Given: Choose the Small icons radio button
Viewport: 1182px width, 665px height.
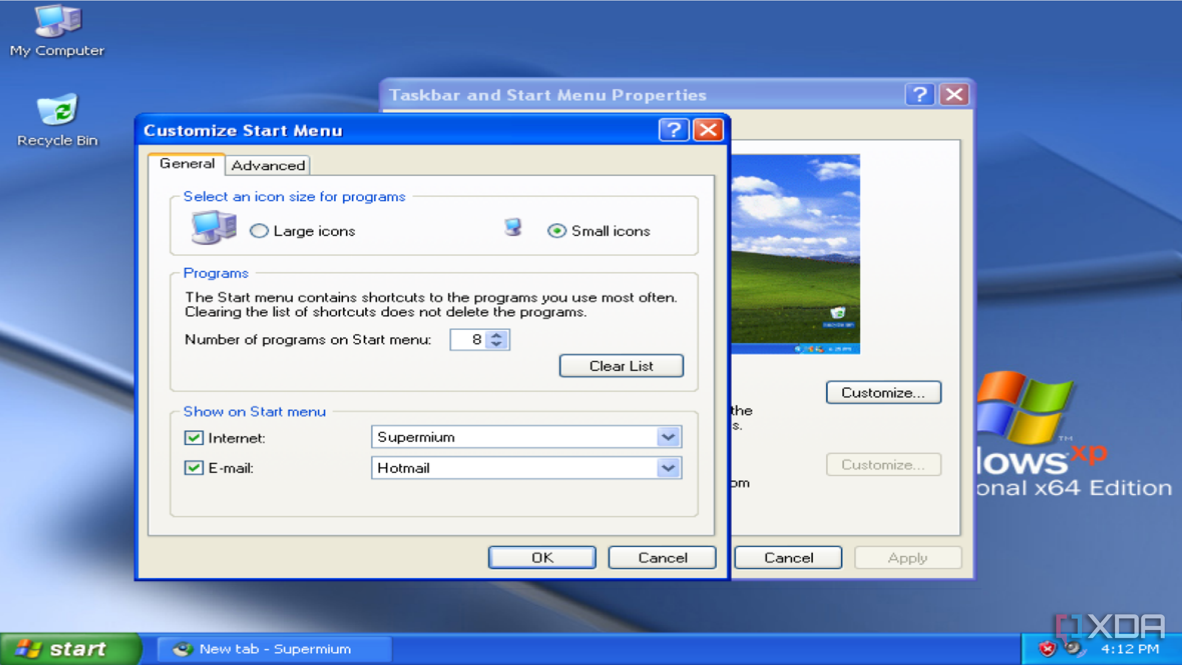Looking at the screenshot, I should [x=557, y=231].
